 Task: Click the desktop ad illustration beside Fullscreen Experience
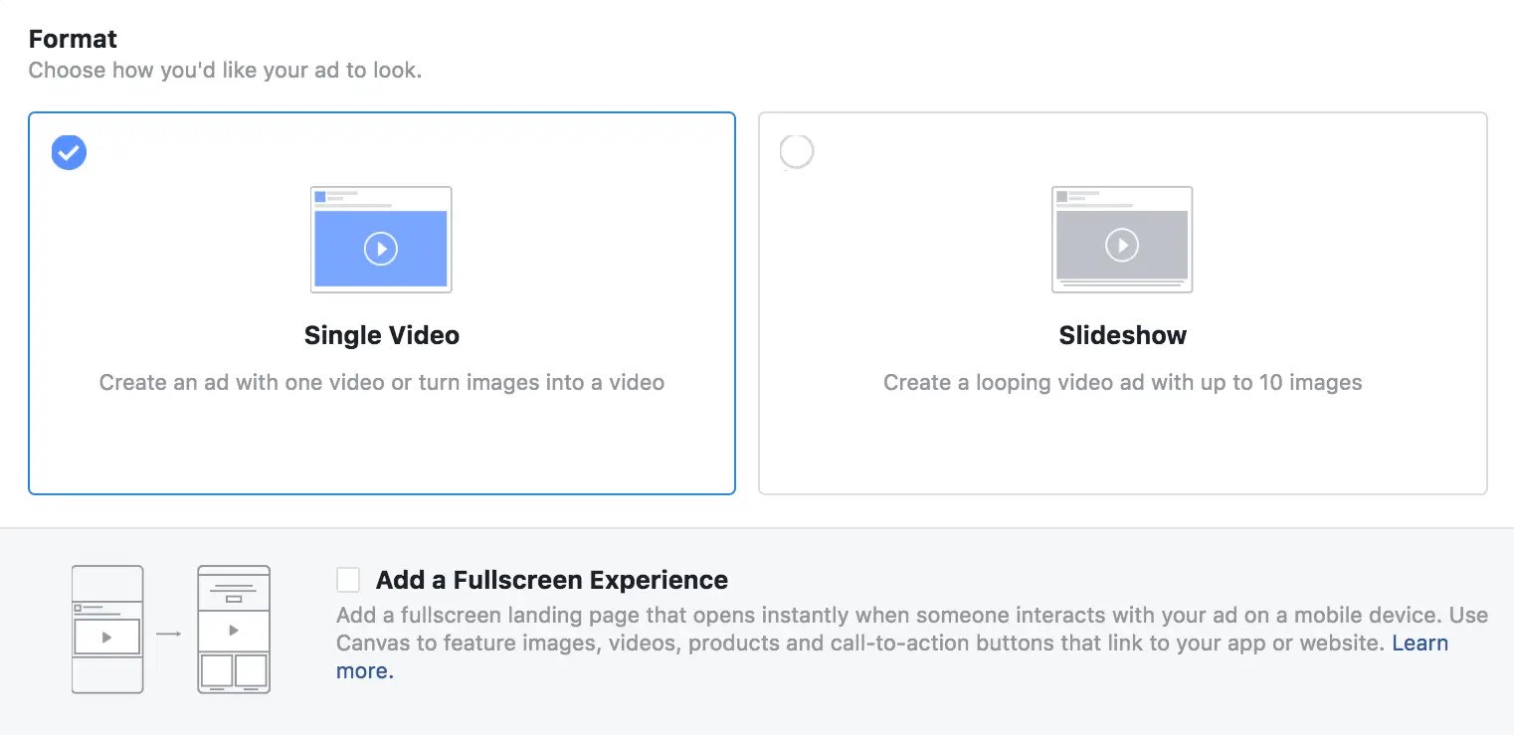pos(106,629)
